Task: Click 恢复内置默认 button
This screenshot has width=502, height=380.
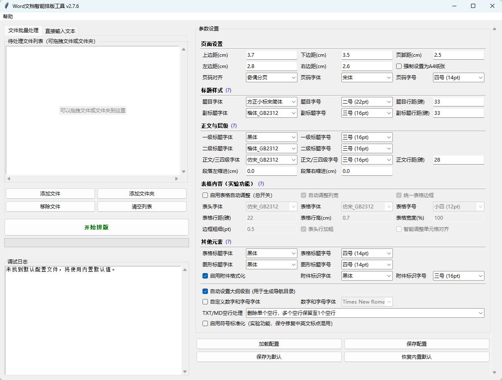Action: pyautogui.click(x=417, y=357)
